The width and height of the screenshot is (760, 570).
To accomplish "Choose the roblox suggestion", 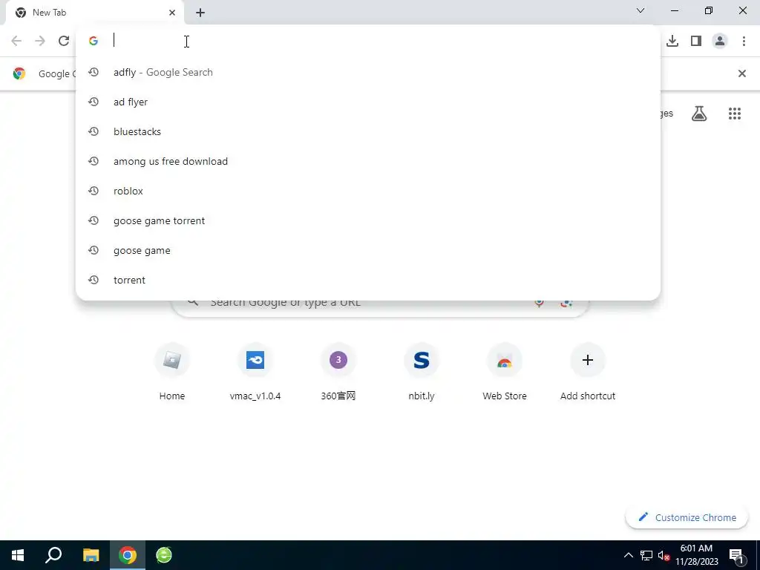I will pos(368,191).
